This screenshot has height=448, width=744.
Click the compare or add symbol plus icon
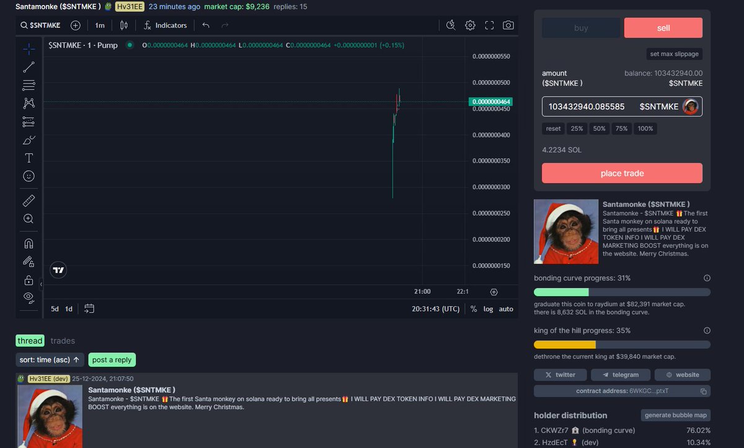76,25
